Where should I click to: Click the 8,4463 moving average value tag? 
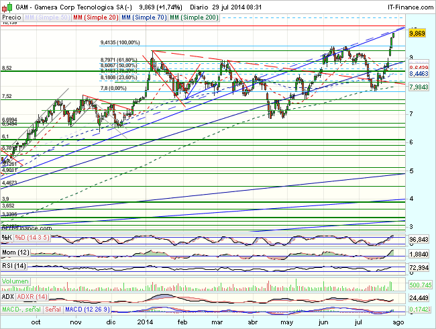419,73
